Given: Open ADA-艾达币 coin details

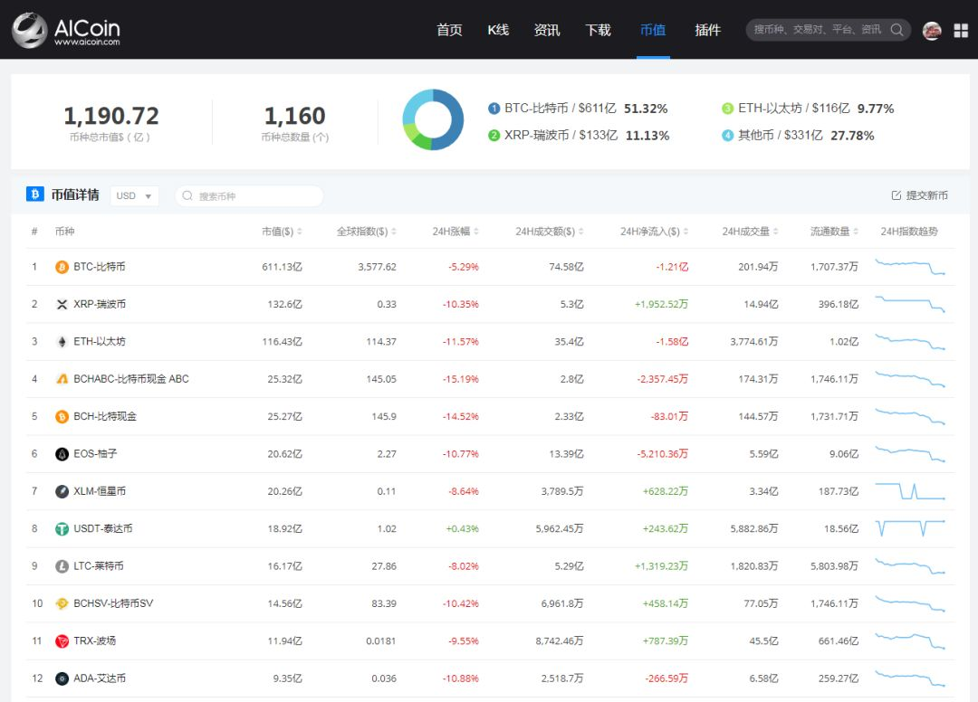Looking at the screenshot, I should (100, 678).
